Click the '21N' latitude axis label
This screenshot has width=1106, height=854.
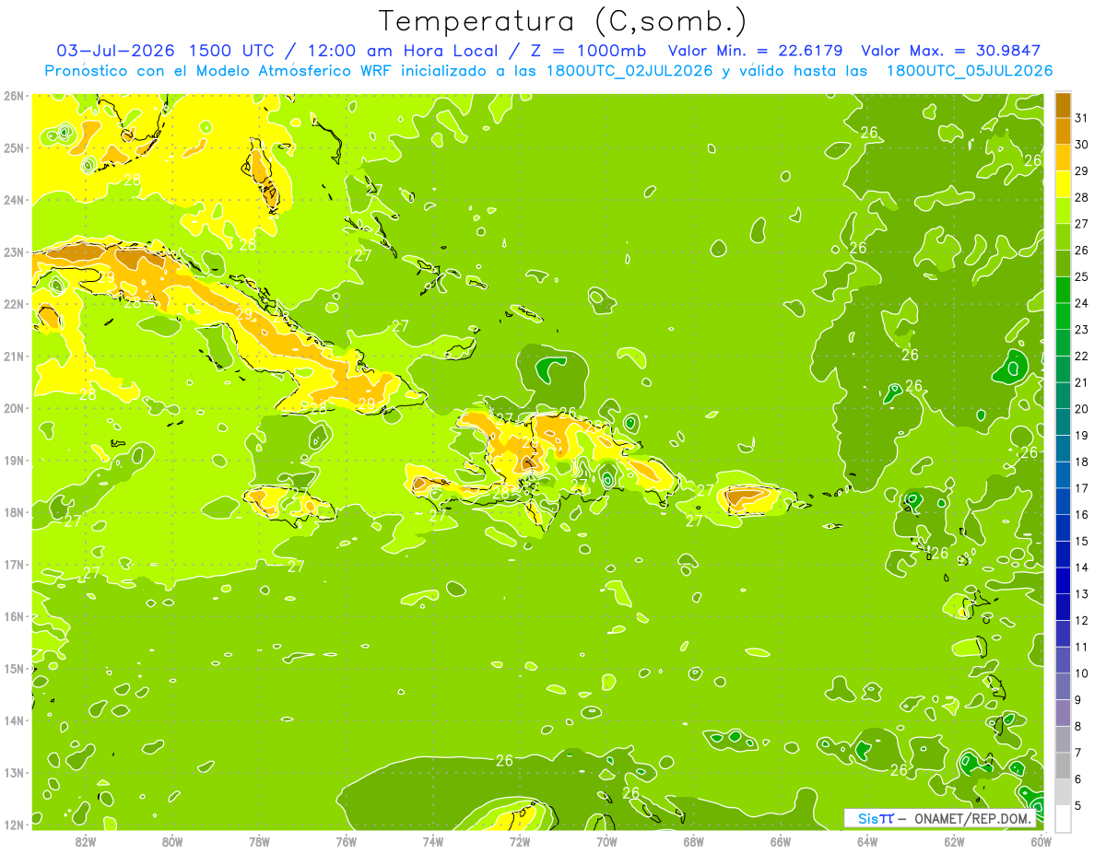point(14,357)
